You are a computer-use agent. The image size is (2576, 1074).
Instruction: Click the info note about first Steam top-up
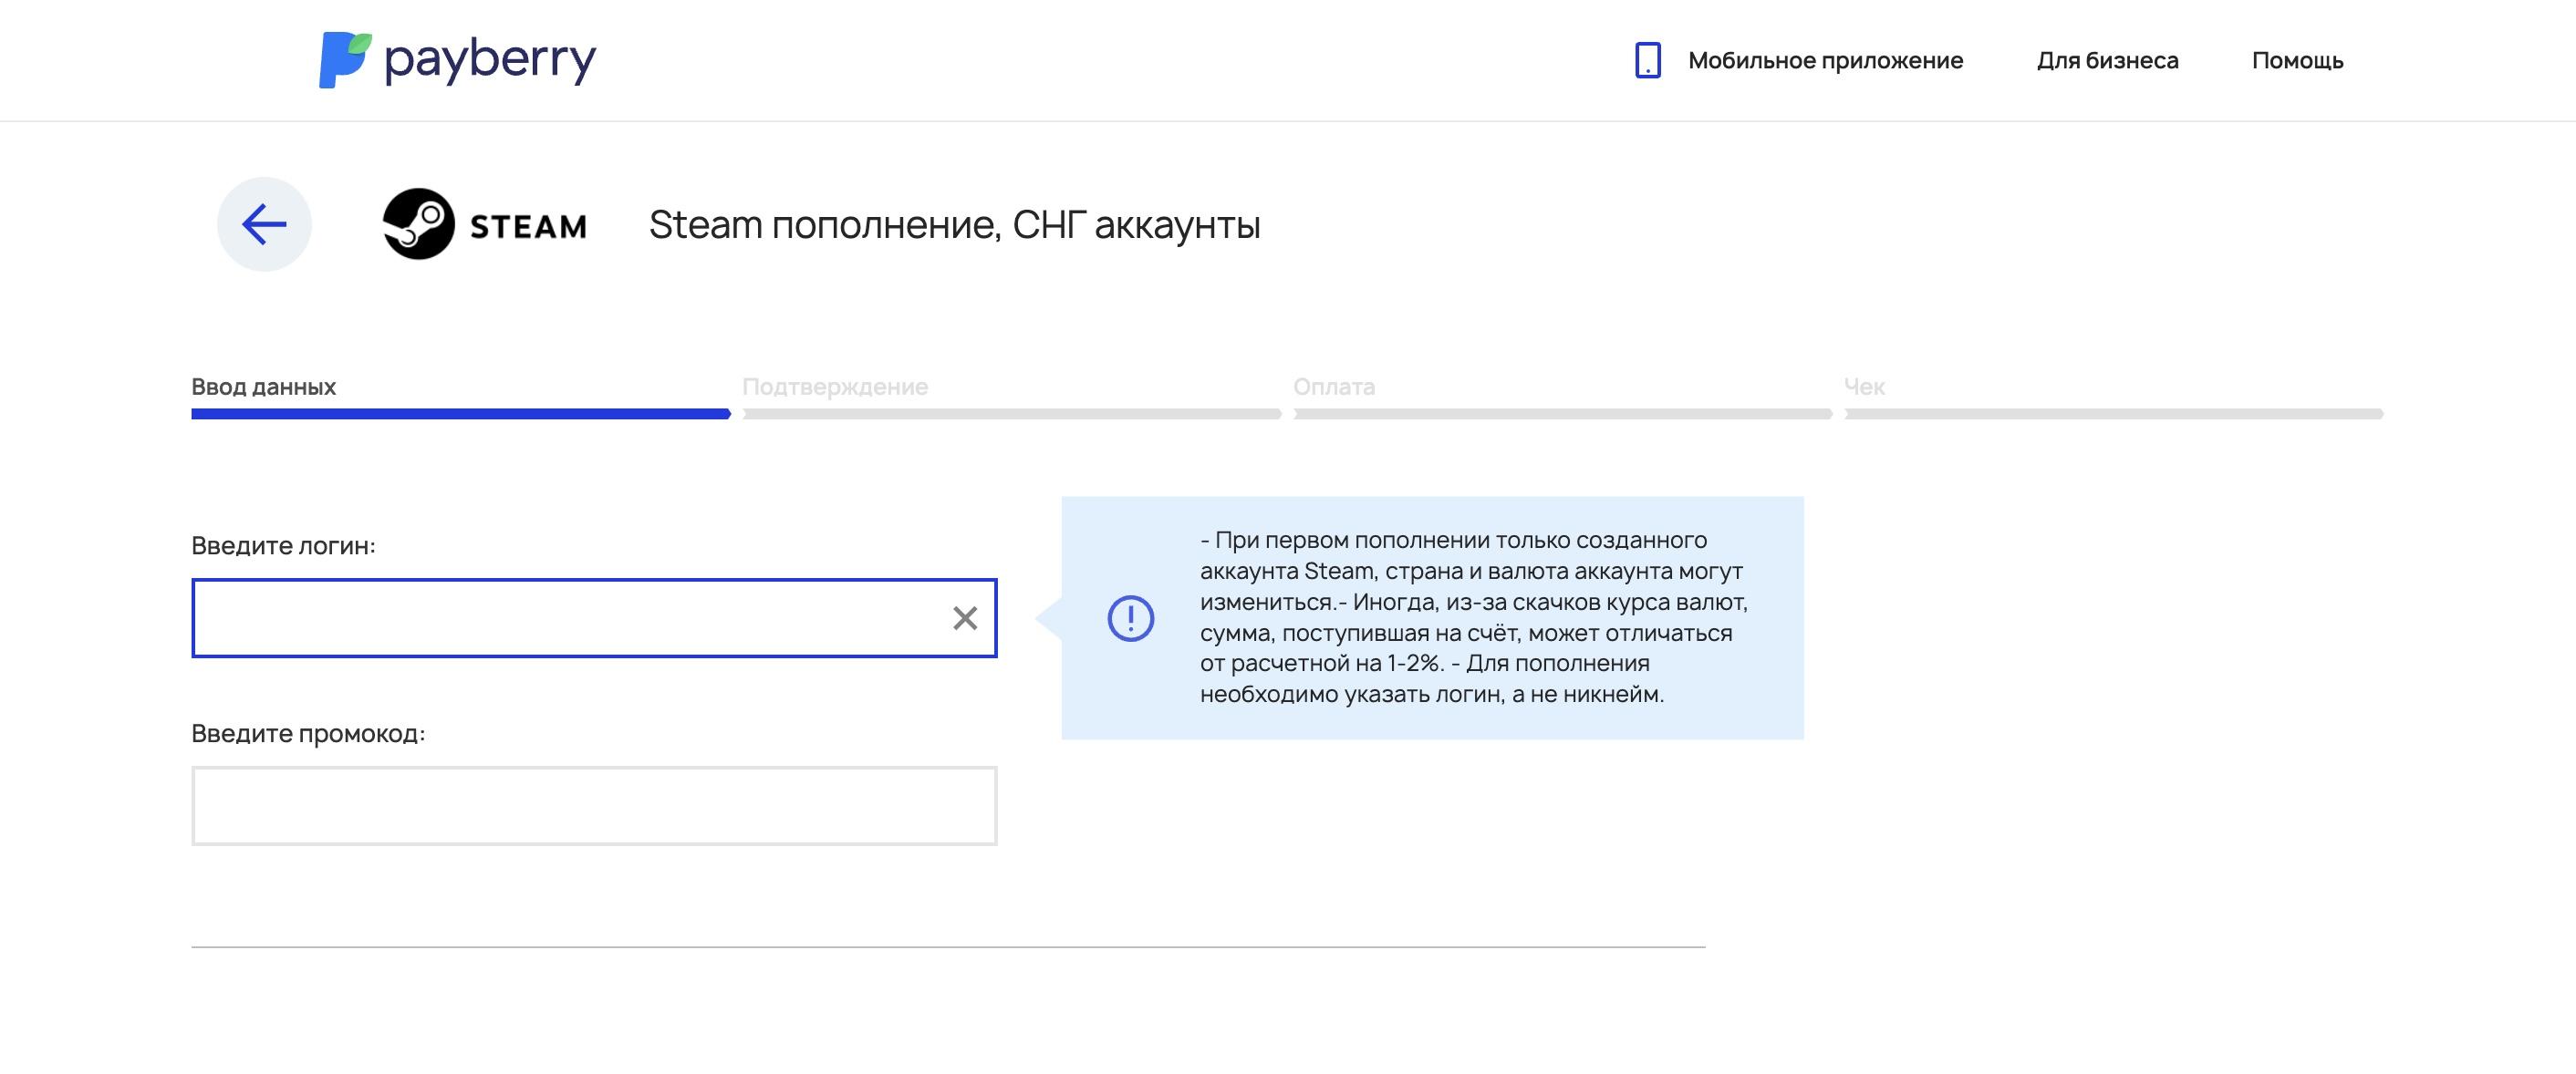pos(1473,617)
